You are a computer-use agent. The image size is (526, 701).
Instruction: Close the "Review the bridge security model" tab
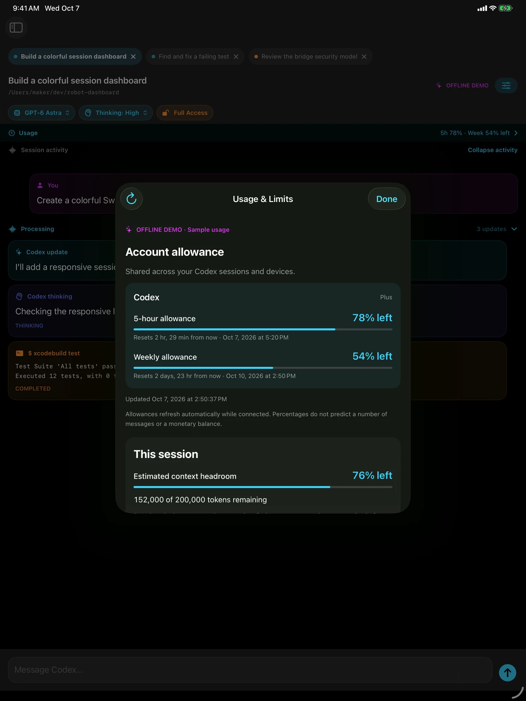364,57
